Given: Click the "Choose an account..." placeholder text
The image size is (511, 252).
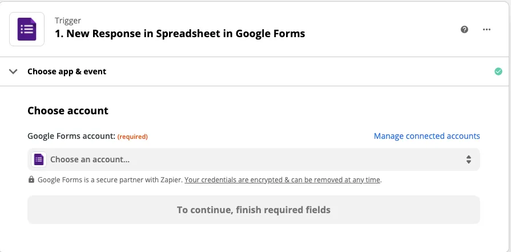Looking at the screenshot, I should tap(90, 159).
